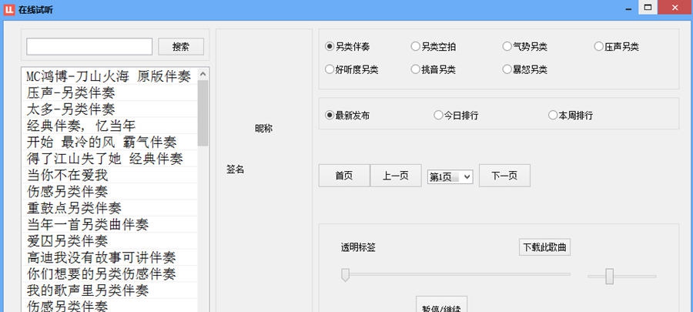This screenshot has width=693, height=312.
Task: Minimize the 在线试听 window
Action: 629,7
